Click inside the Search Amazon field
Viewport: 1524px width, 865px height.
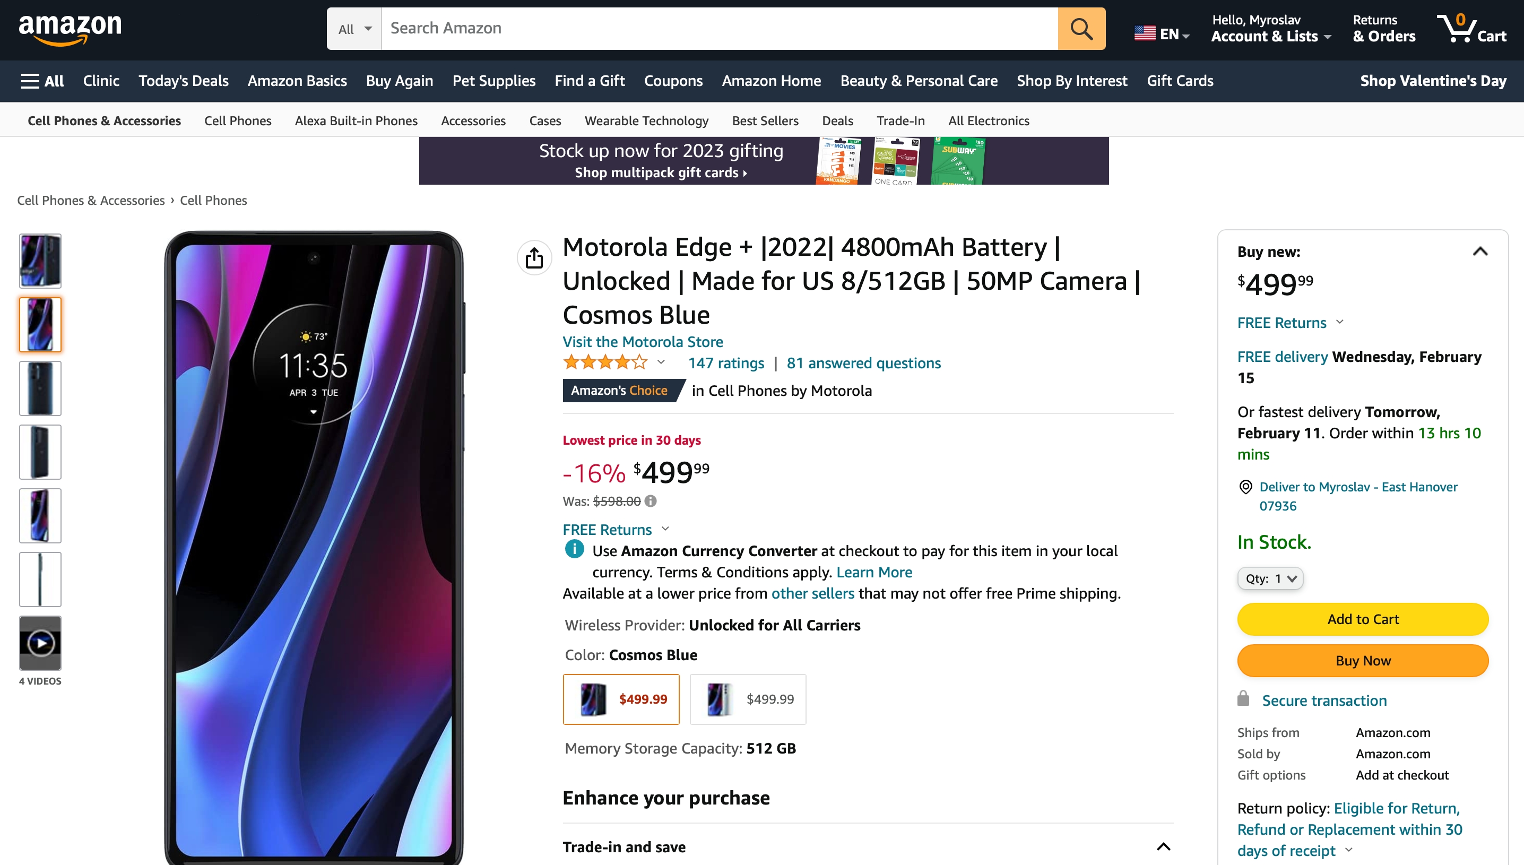[x=719, y=29]
